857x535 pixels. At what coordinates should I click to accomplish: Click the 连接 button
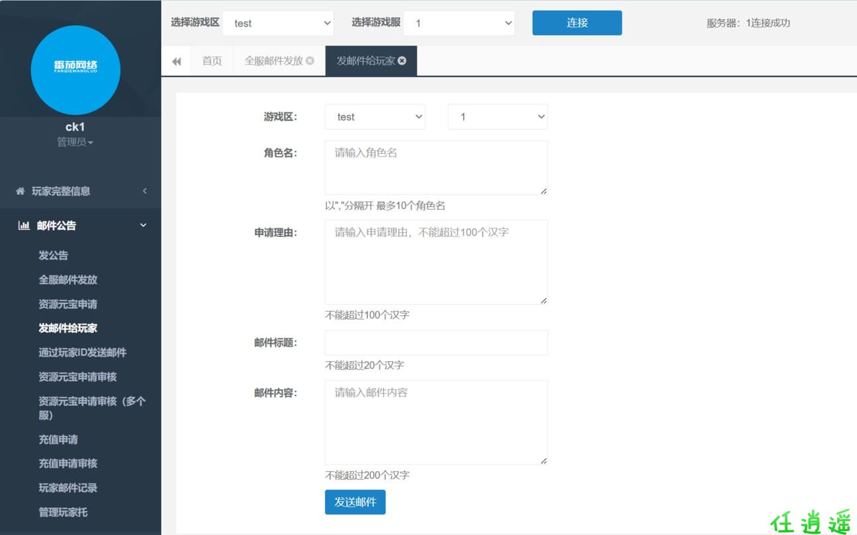coord(576,22)
